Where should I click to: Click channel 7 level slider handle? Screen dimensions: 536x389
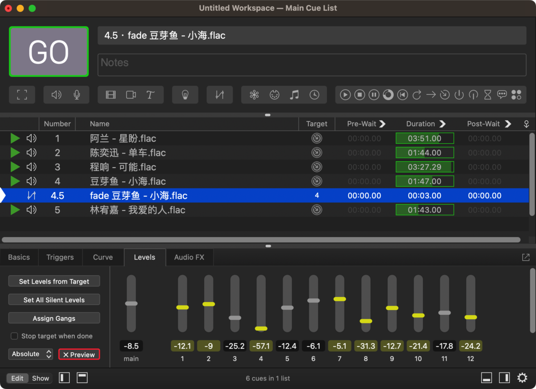tap(340, 299)
